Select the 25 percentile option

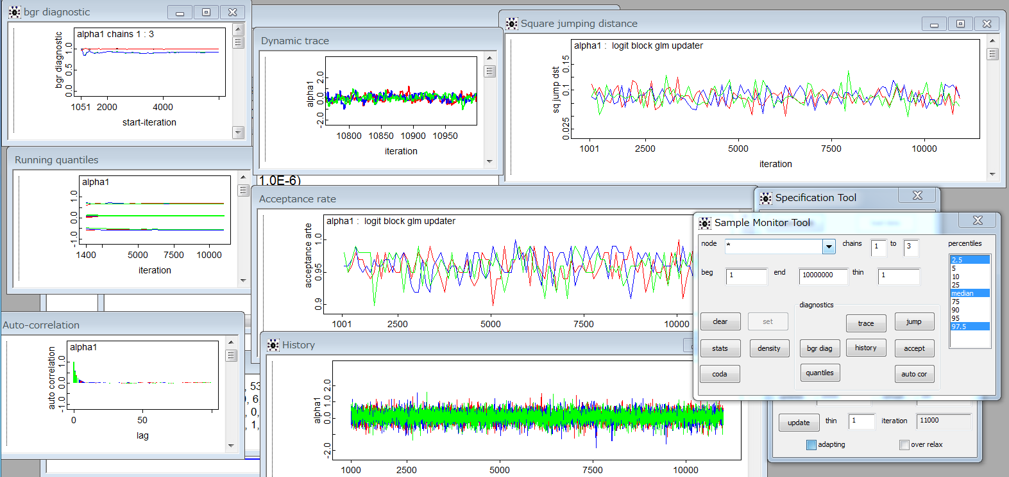[x=970, y=285]
